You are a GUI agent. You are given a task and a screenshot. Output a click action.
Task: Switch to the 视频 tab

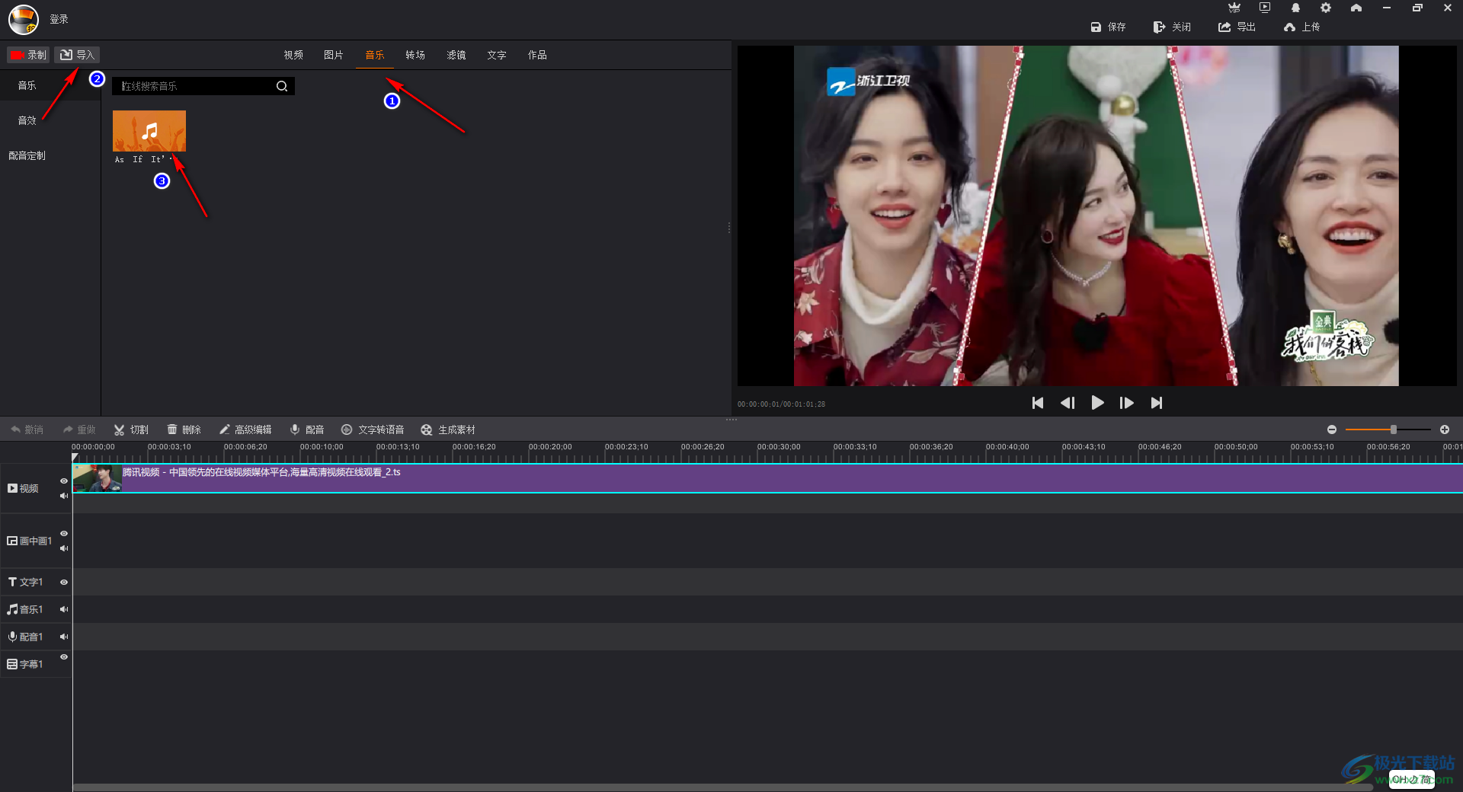[x=293, y=55]
